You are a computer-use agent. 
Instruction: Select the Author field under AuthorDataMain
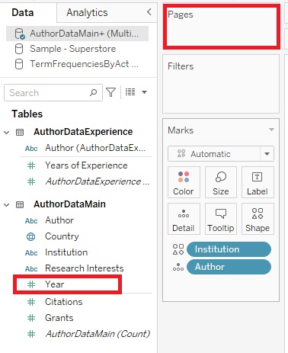pyautogui.click(x=59, y=220)
